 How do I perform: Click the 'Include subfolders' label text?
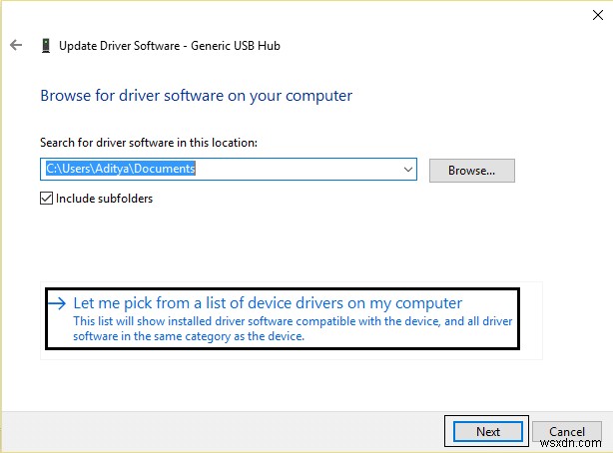104,199
